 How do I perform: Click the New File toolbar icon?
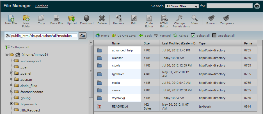click(11, 18)
